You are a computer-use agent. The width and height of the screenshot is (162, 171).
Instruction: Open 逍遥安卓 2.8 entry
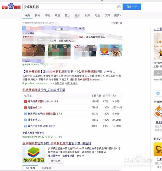click(x=35, y=107)
